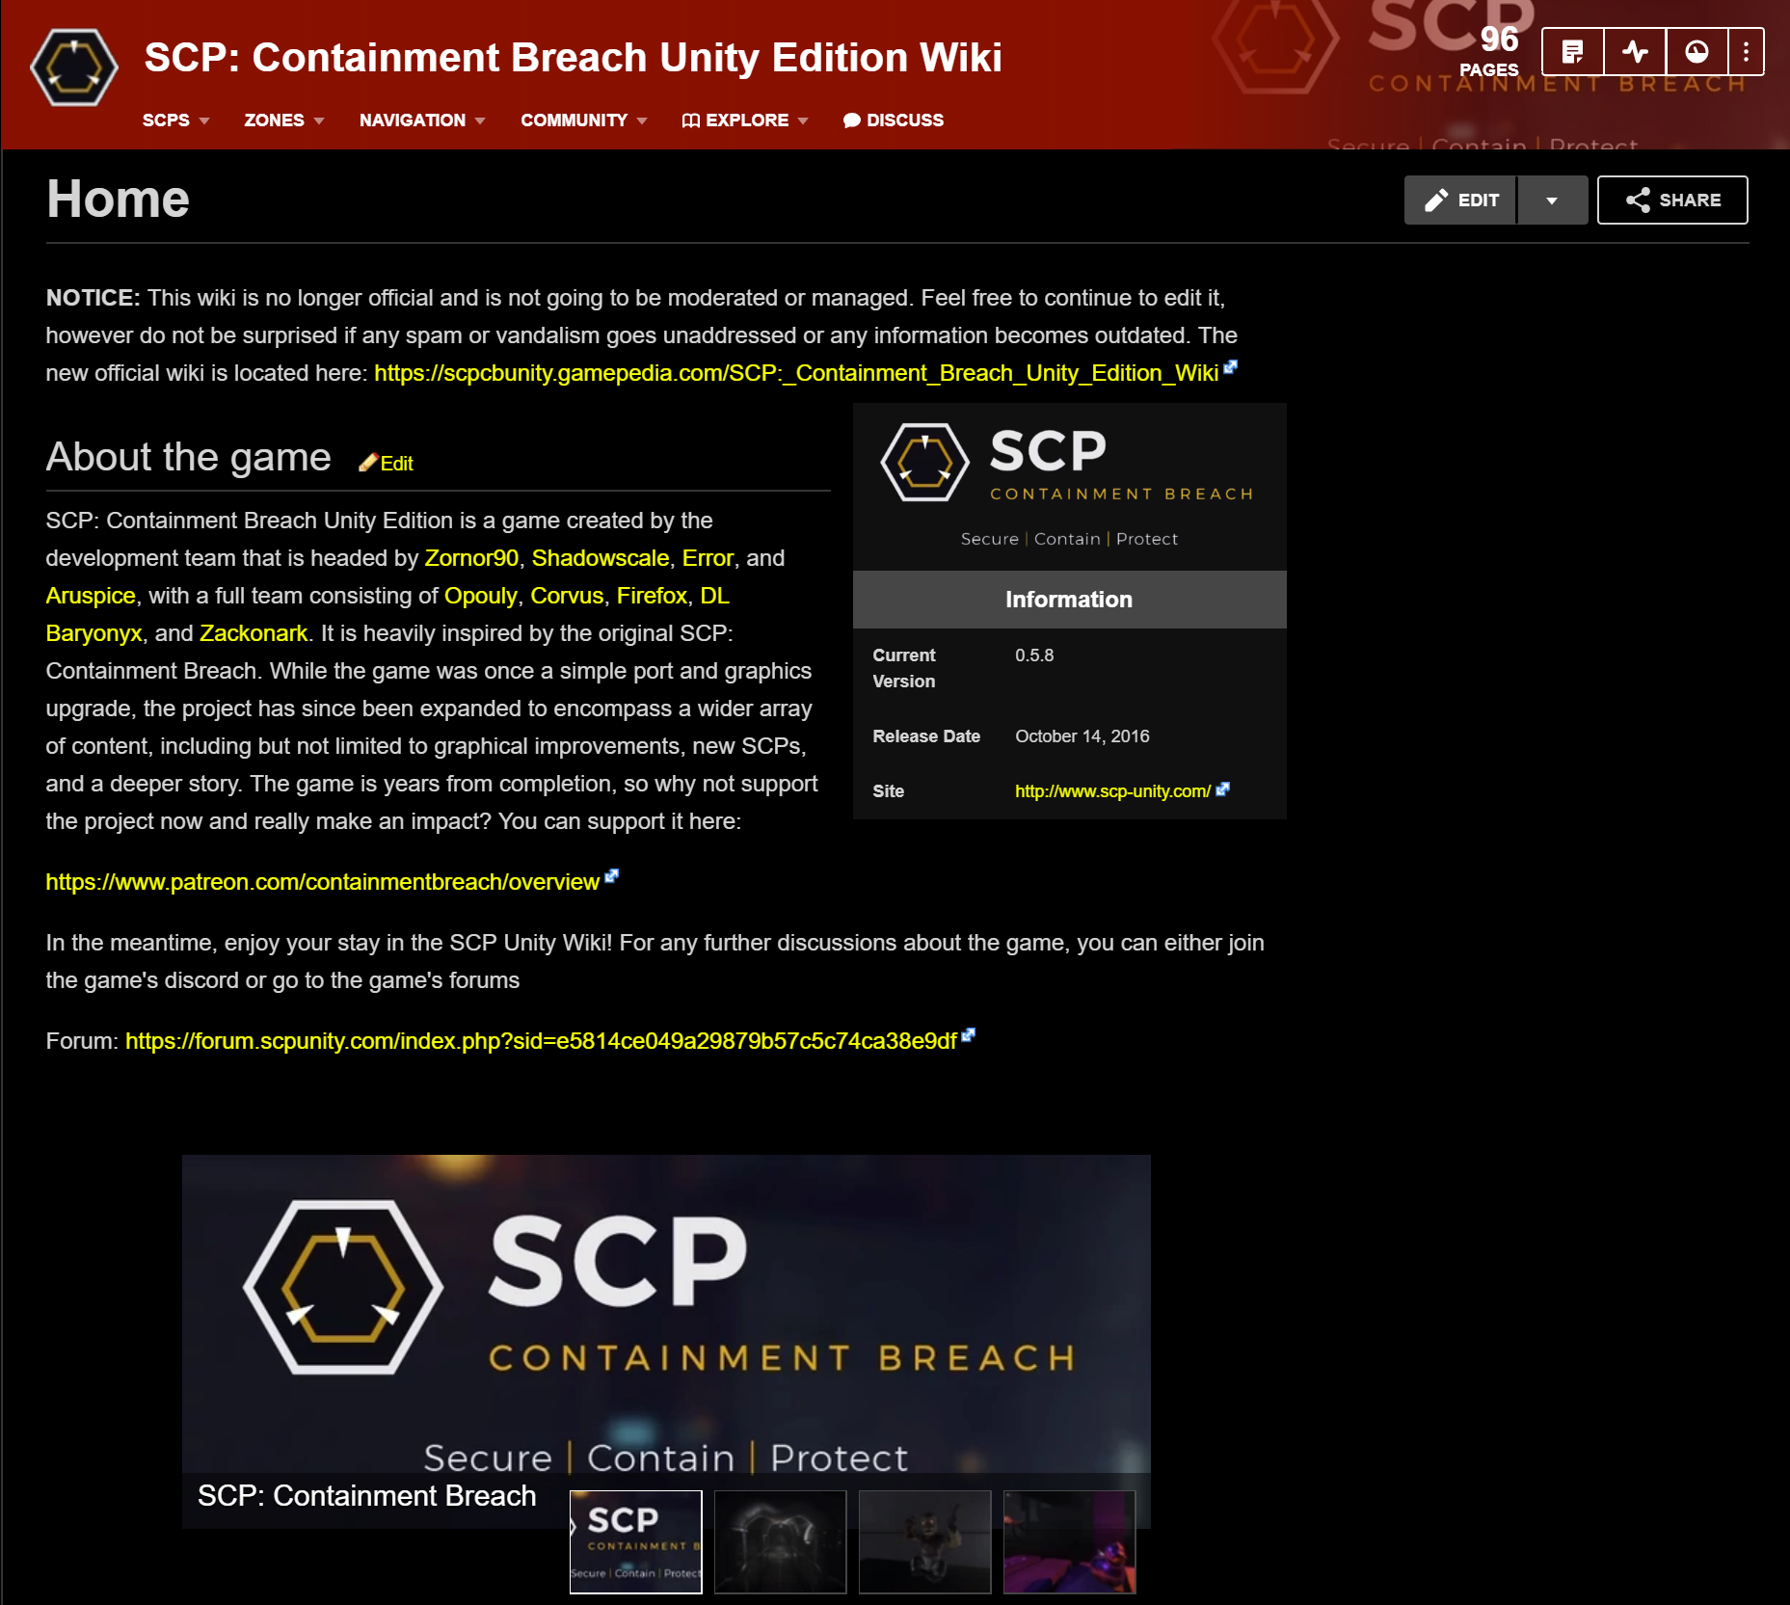Open the Zackonark user link
This screenshot has width=1790, height=1605.
point(254,633)
